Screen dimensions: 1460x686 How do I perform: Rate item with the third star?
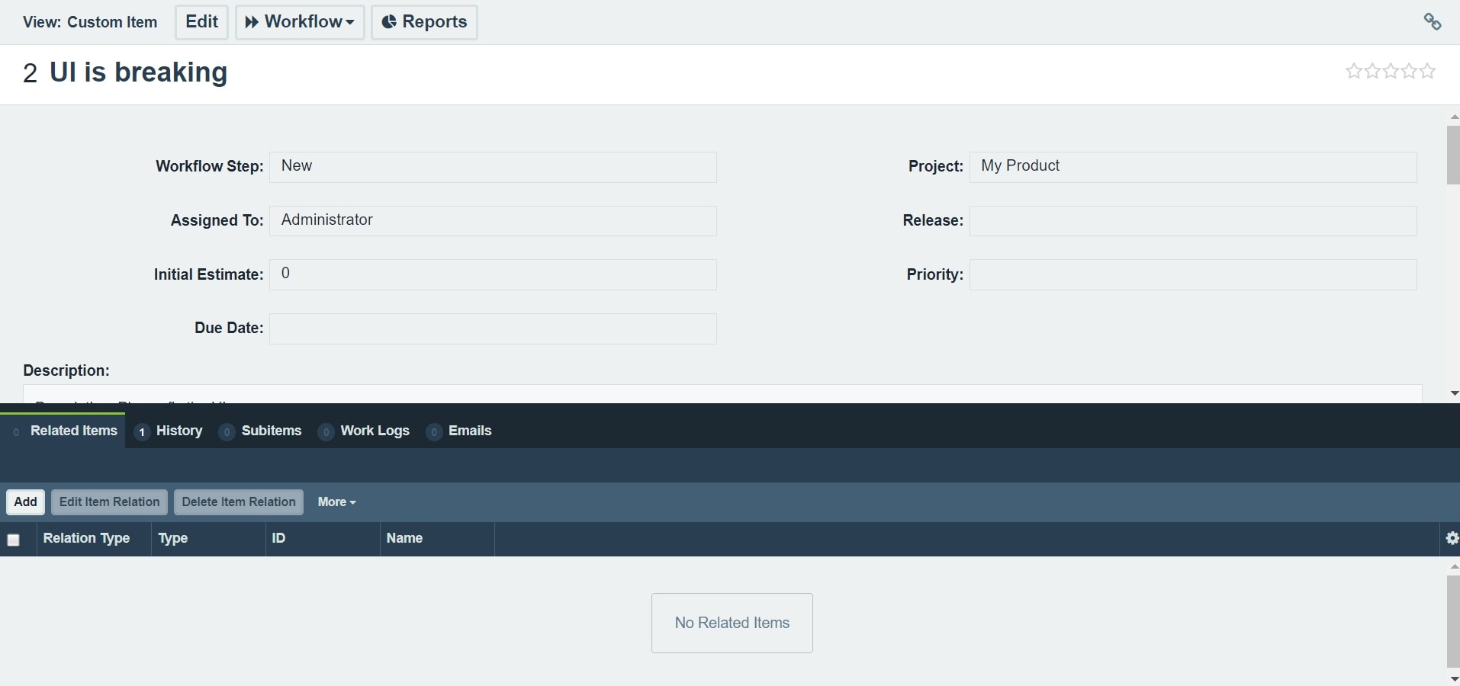1391,72
